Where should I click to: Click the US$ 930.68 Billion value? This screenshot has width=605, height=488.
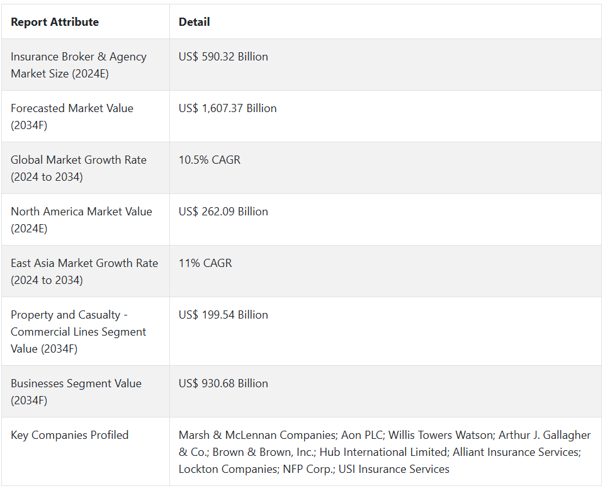(x=223, y=383)
